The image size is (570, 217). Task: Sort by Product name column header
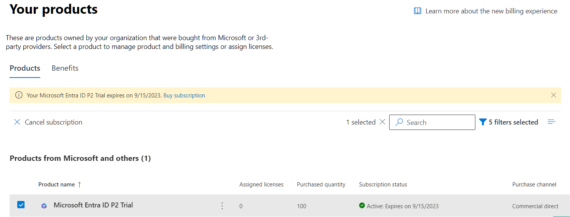(x=57, y=185)
